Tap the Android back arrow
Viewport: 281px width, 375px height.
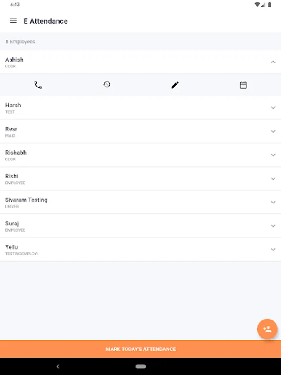tap(58, 366)
